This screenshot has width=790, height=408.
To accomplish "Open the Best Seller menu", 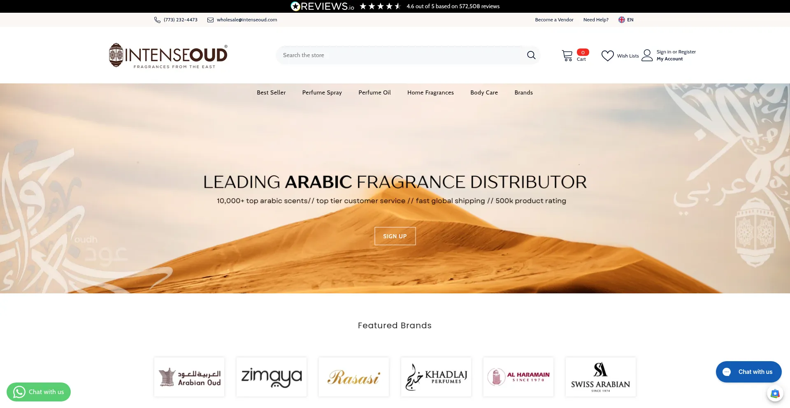I will coord(271,92).
